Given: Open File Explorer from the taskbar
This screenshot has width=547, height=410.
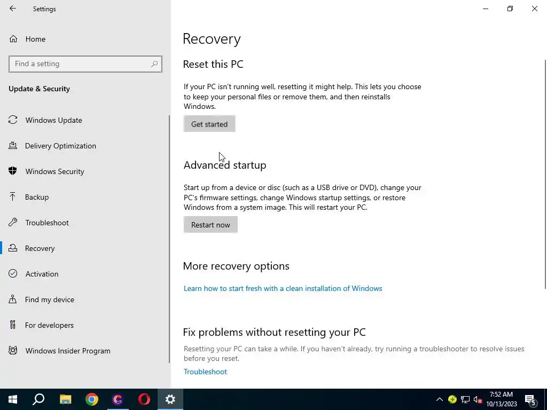Looking at the screenshot, I should 65,399.
